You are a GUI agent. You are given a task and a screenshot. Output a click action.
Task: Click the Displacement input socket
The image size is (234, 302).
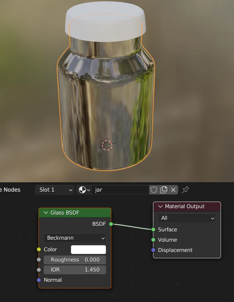pos(153,250)
